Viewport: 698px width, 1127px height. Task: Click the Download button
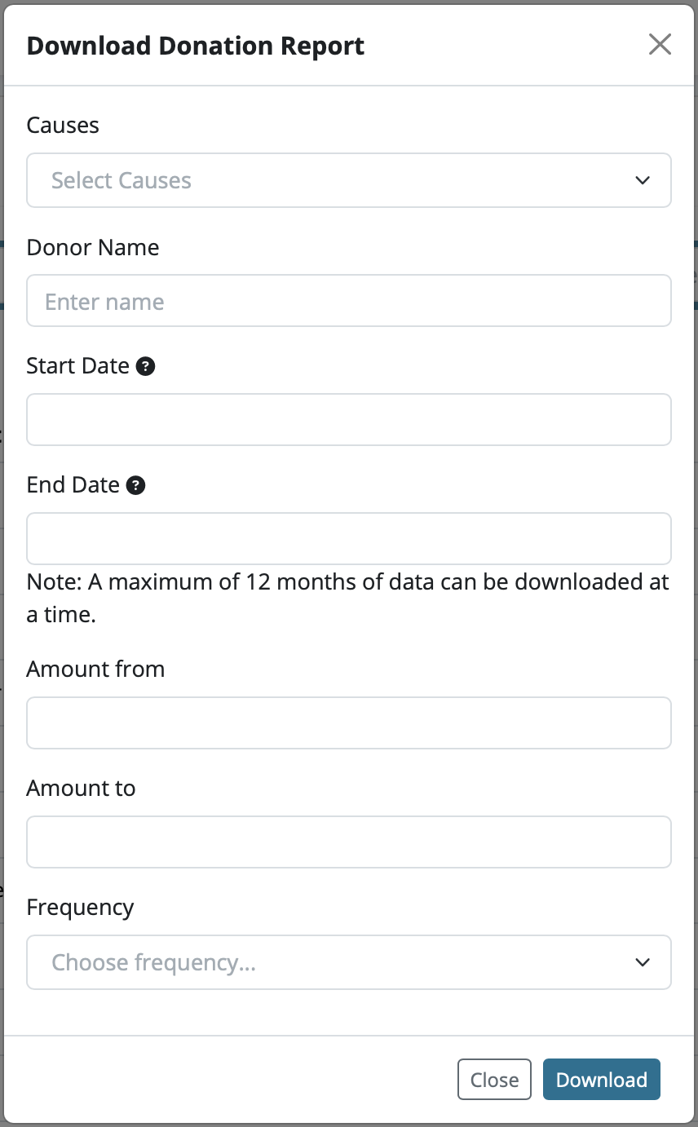pos(601,1079)
